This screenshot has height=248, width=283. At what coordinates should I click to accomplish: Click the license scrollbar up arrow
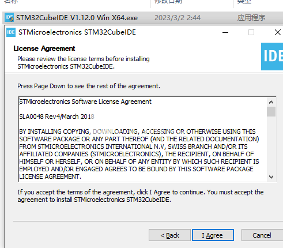271,102
